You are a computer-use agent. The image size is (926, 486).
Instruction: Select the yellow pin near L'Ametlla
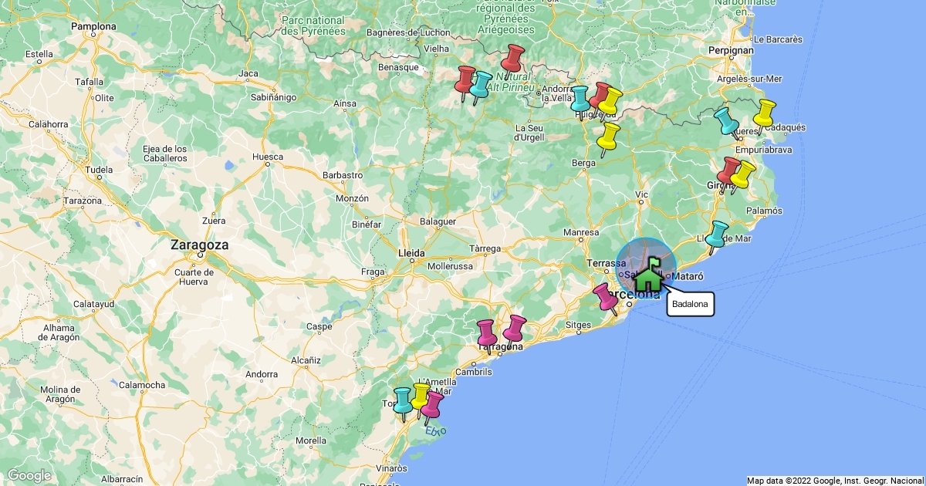click(x=420, y=397)
